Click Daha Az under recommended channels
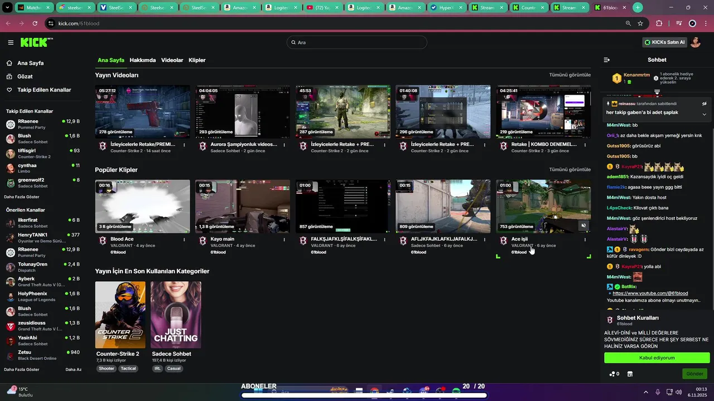The image size is (714, 401). pyautogui.click(x=74, y=369)
